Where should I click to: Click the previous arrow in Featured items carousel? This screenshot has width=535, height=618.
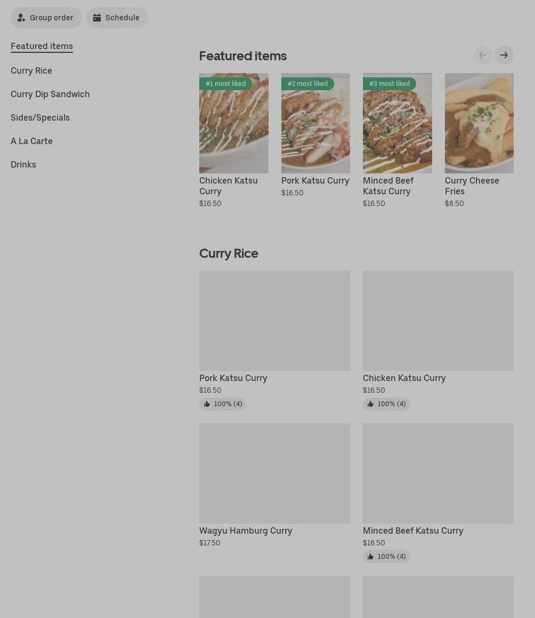coord(483,55)
